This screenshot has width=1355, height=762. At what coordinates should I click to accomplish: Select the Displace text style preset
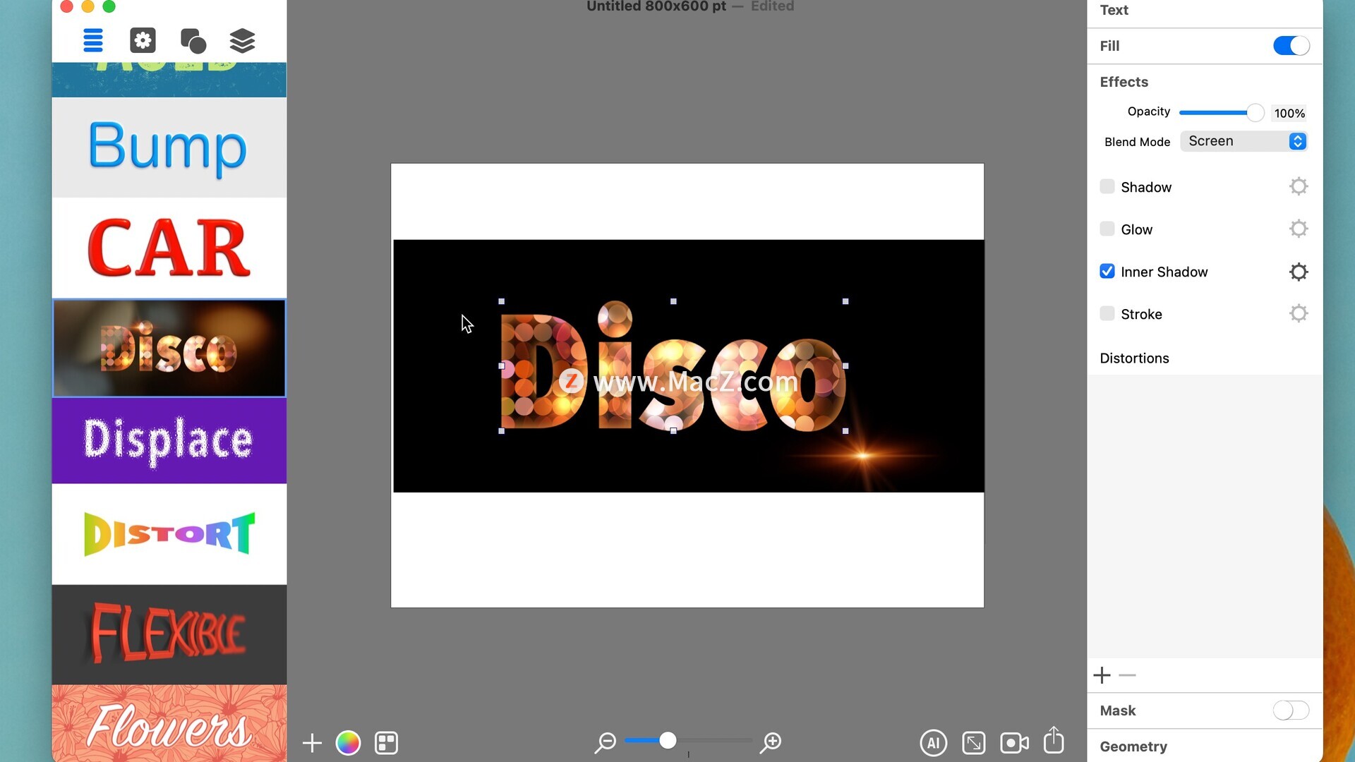pyautogui.click(x=169, y=441)
